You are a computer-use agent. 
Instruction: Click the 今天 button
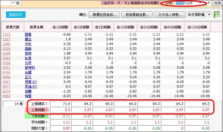coord(217,3)
